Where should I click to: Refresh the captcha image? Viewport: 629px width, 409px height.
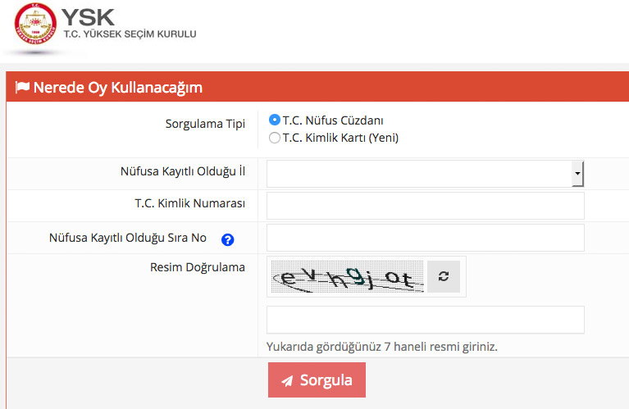[444, 277]
